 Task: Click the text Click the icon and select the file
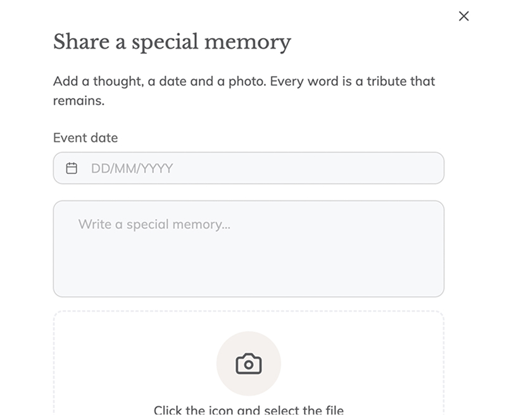click(x=249, y=409)
